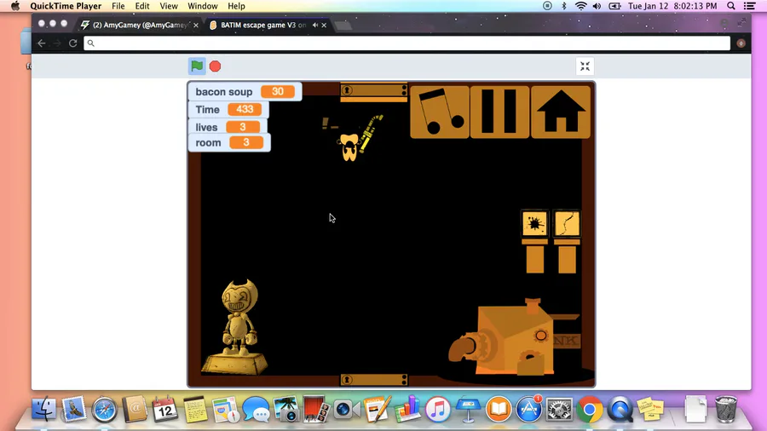The image size is (767, 431).
Task: Mute the BATIM tab audio speaker icon
Action: tap(315, 25)
